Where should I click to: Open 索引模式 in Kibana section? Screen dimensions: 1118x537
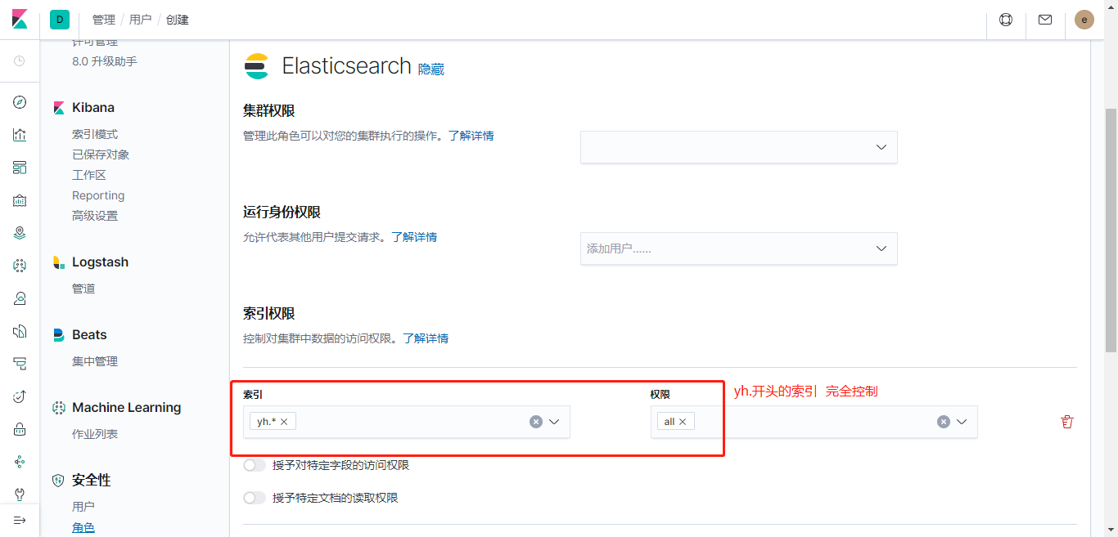[95, 134]
